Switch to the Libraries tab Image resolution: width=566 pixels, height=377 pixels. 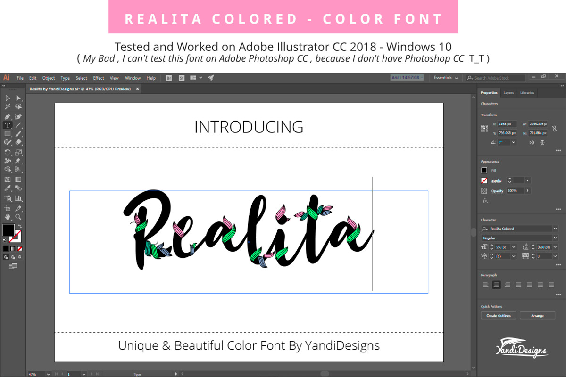tap(527, 93)
